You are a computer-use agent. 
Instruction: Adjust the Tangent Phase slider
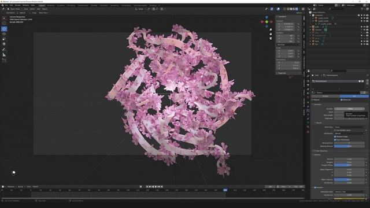349,165
